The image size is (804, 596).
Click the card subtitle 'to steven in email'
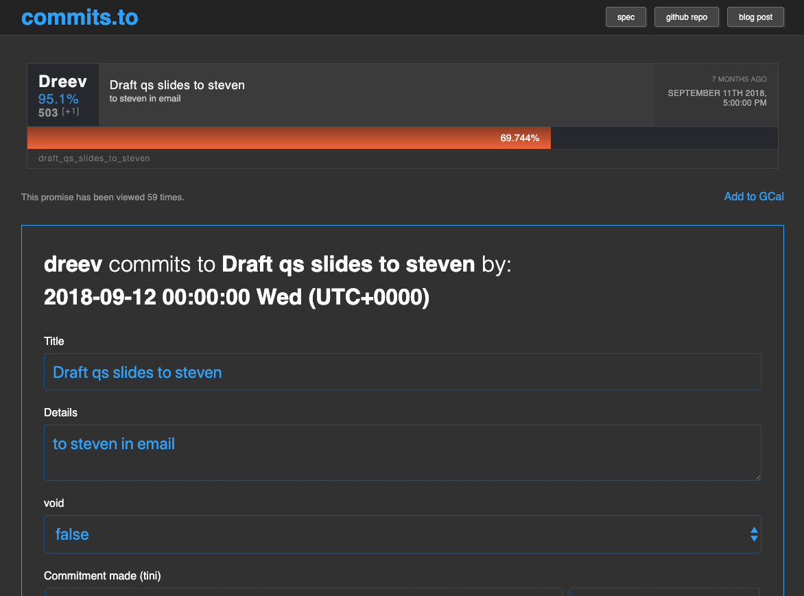(145, 99)
